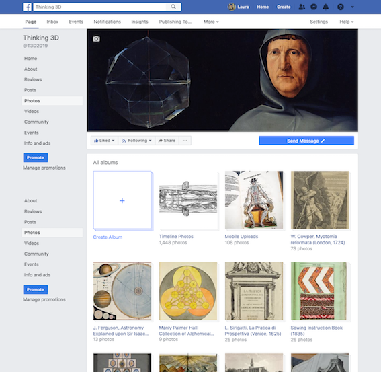The height and width of the screenshot is (372, 381).
Task: Open the Publishing Tools tab
Action: coord(175,22)
